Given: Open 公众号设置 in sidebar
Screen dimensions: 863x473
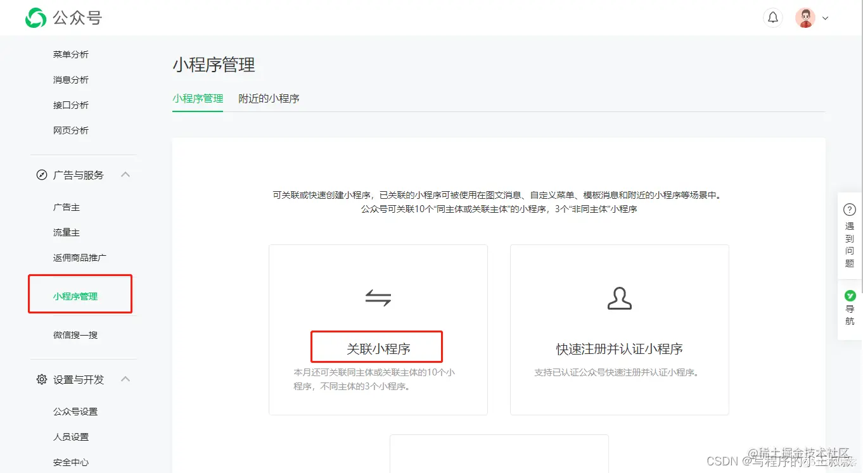Looking at the screenshot, I should (75, 412).
